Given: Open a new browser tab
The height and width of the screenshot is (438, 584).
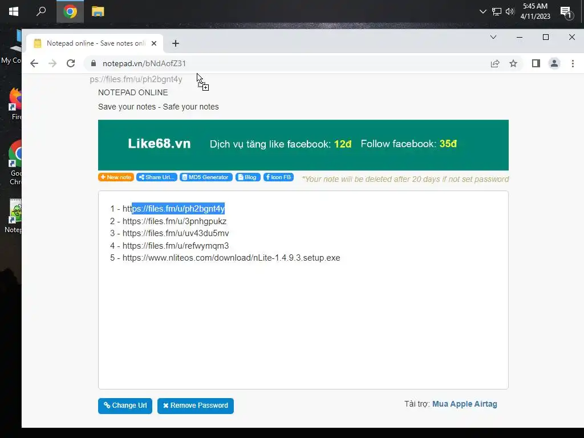Looking at the screenshot, I should [x=176, y=43].
